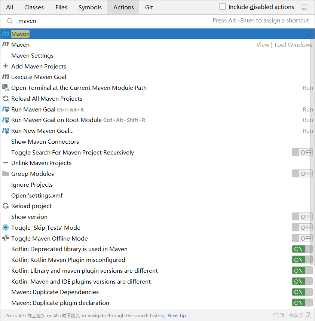The width and height of the screenshot is (315, 321).
Task: Click the open in tool window icon at top right
Action: pyautogui.click(x=305, y=7)
